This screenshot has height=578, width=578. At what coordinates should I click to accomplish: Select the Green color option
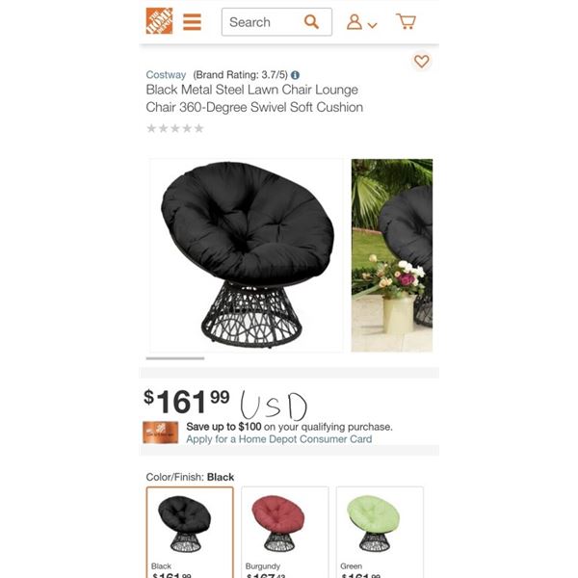380,533
